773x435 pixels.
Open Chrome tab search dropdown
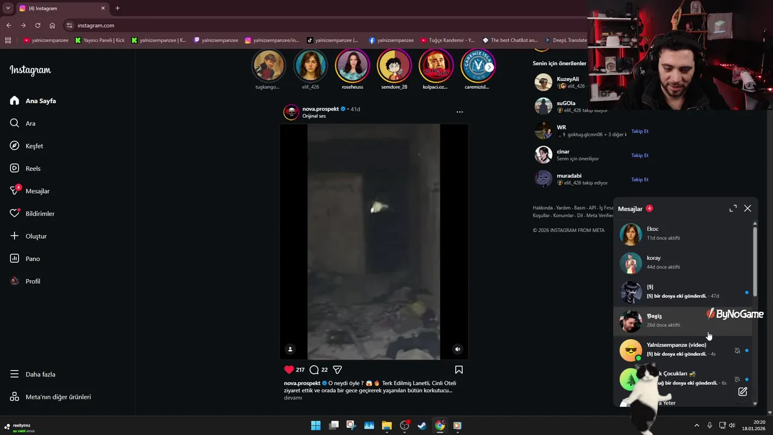tap(8, 8)
